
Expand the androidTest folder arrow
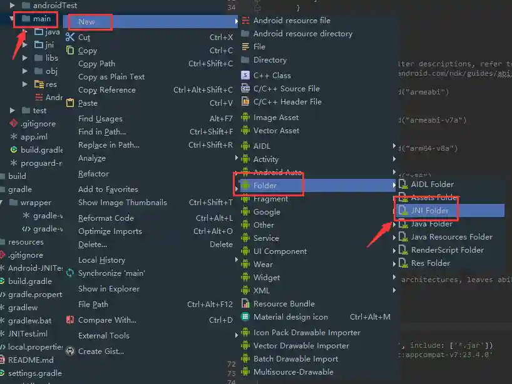(12, 5)
